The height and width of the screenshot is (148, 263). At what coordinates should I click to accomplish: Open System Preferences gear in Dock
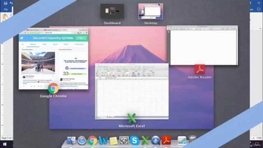point(124,140)
